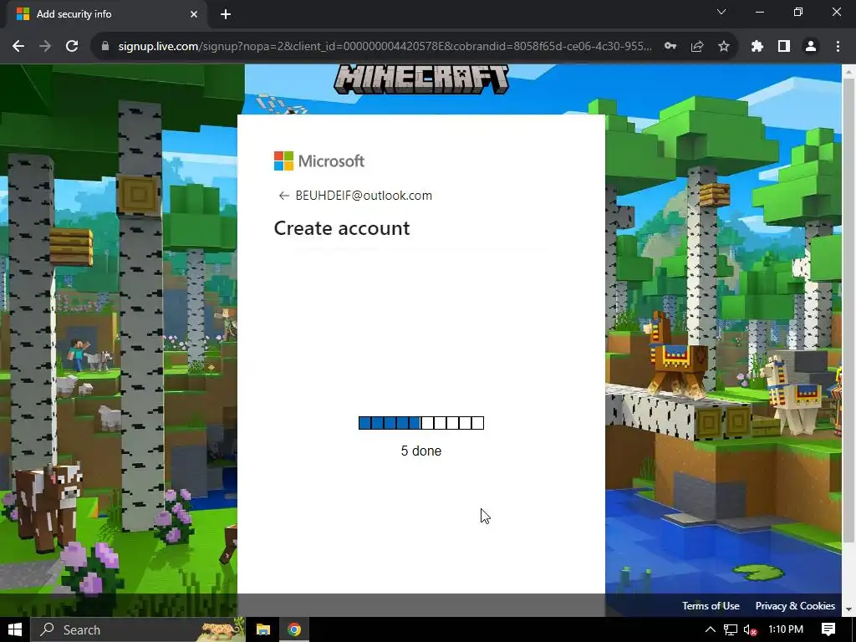Click the address bar URL
Viewport: 856px width, 642px height.
click(x=385, y=47)
